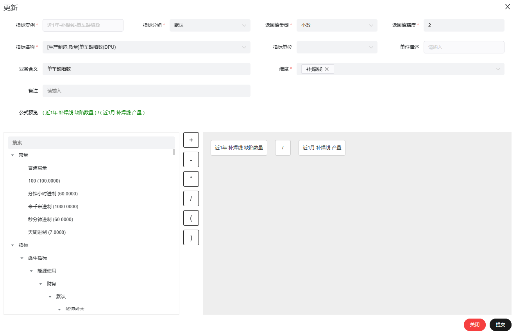The image size is (517, 333).
Task: Insert a right parenthesis
Action: point(191,237)
